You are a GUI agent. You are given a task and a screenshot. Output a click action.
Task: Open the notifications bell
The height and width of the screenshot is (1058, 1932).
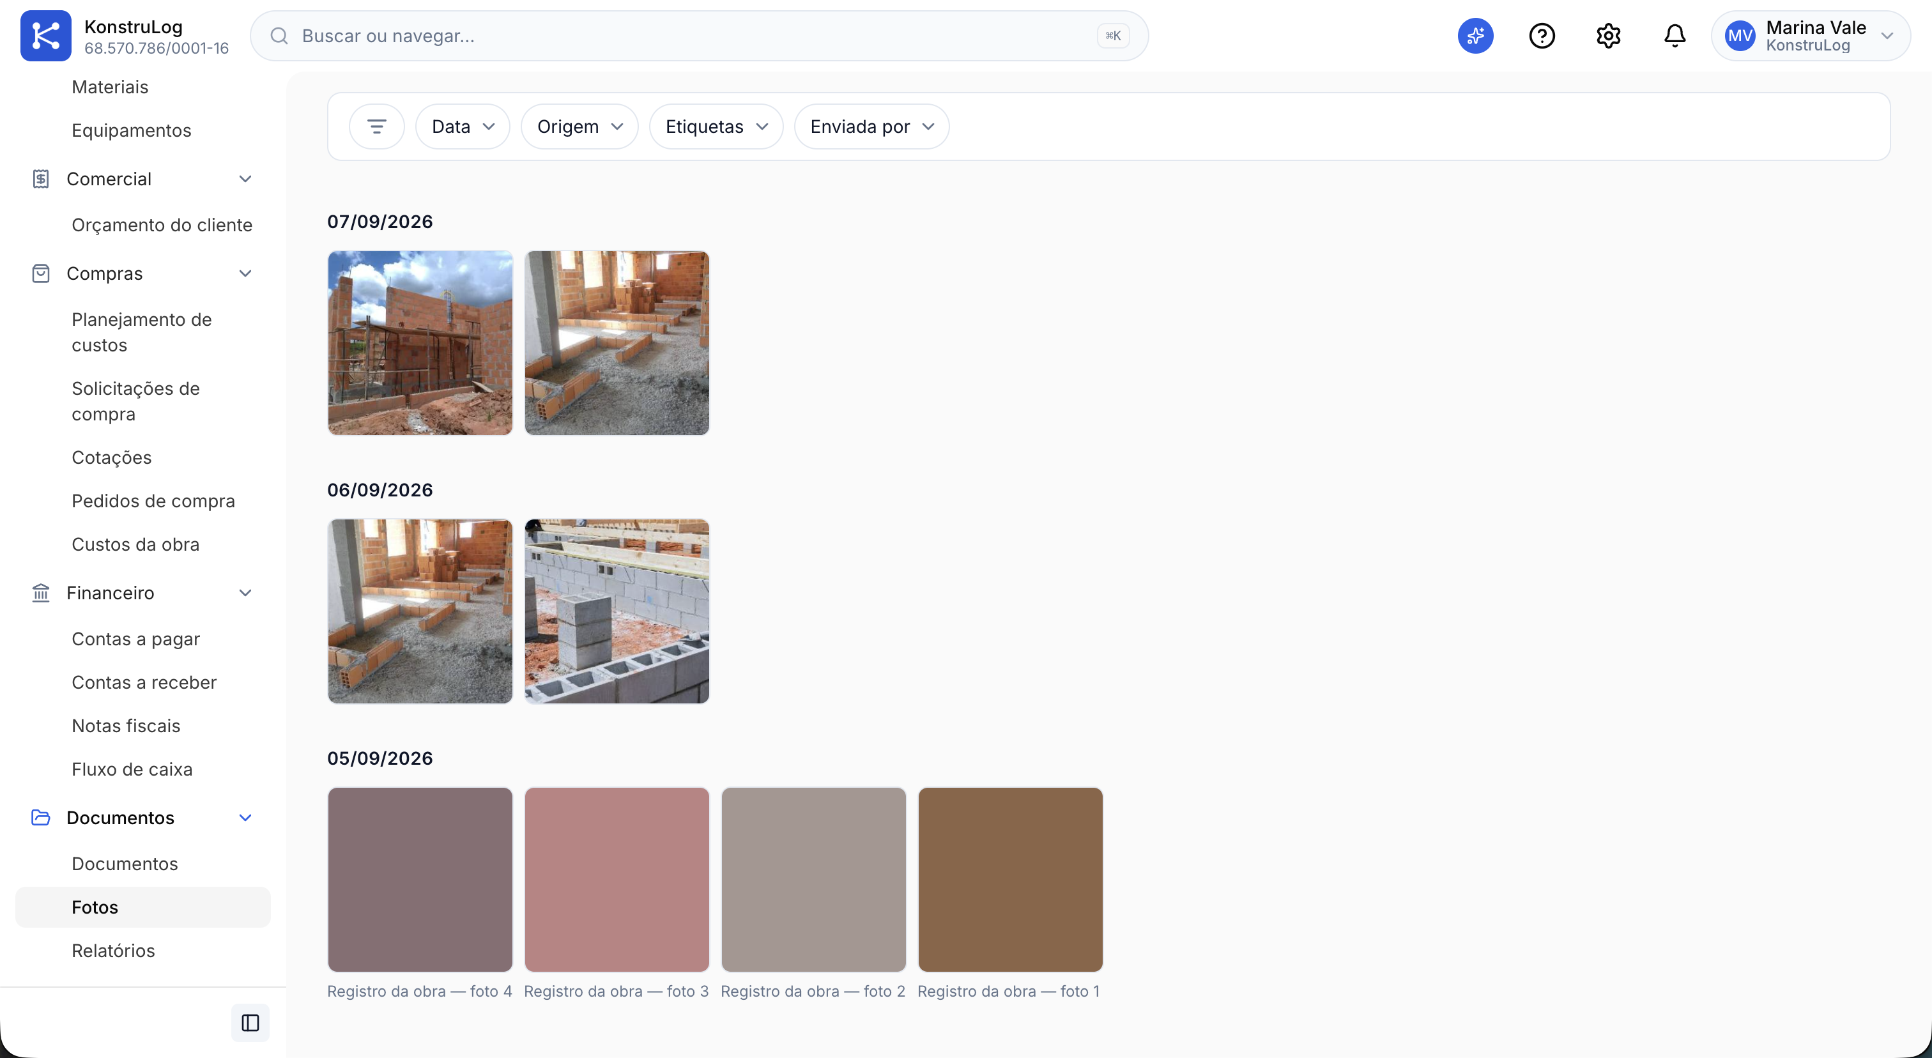1675,36
